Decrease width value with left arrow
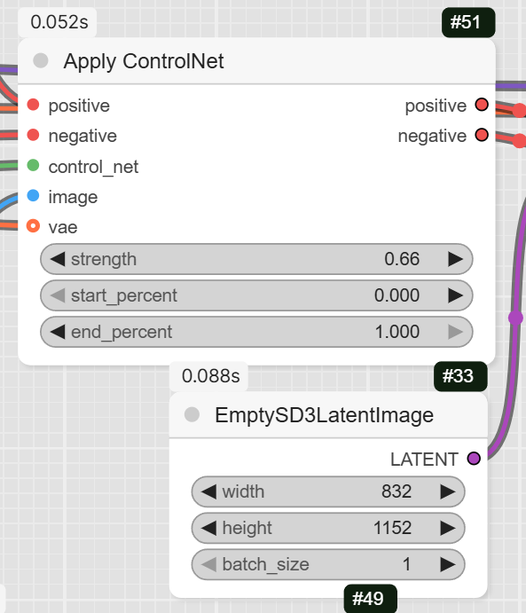The height and width of the screenshot is (613, 526). pyautogui.click(x=208, y=491)
